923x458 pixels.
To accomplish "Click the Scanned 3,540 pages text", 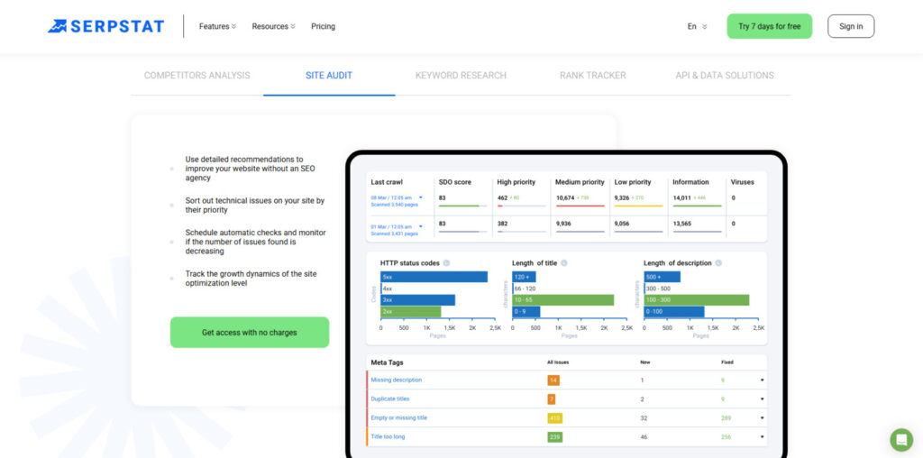I will tap(395, 205).
